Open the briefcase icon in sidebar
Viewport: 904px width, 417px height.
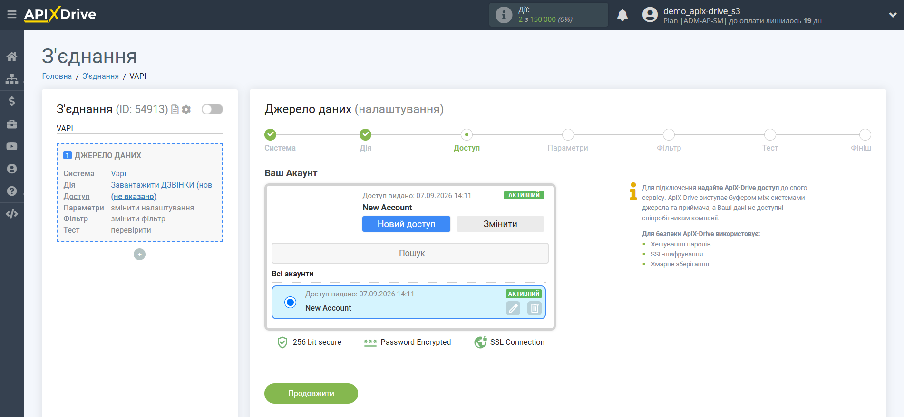[12, 124]
